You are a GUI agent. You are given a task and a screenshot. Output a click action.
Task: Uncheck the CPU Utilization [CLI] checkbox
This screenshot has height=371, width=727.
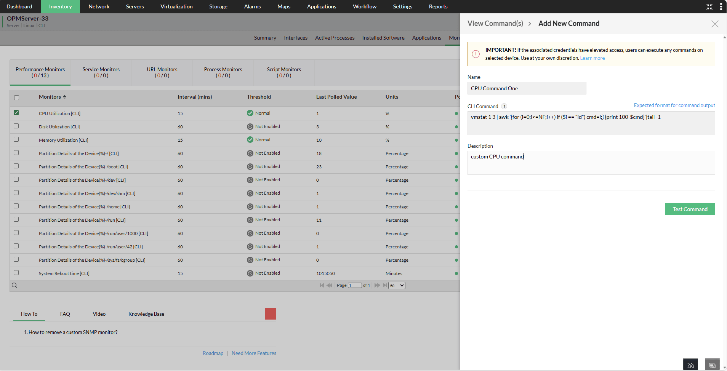point(16,113)
